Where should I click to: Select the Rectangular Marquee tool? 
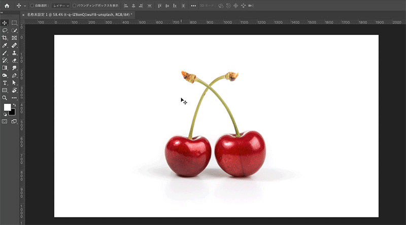[14, 23]
